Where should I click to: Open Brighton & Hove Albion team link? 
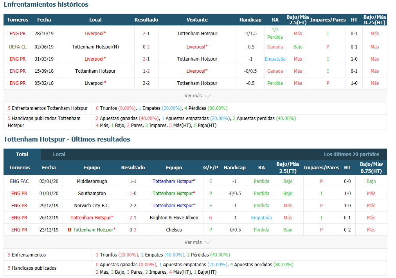[174, 218]
